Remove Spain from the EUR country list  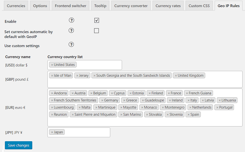click(189, 115)
